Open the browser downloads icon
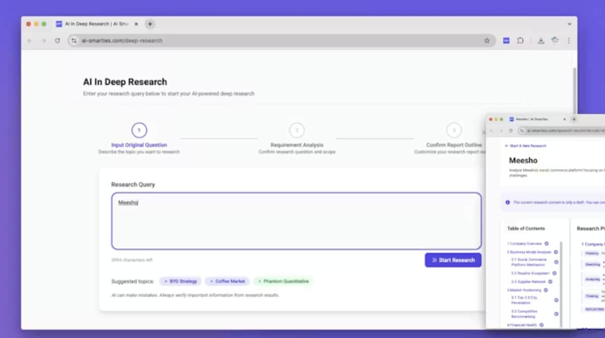The height and width of the screenshot is (338, 605). (x=541, y=40)
